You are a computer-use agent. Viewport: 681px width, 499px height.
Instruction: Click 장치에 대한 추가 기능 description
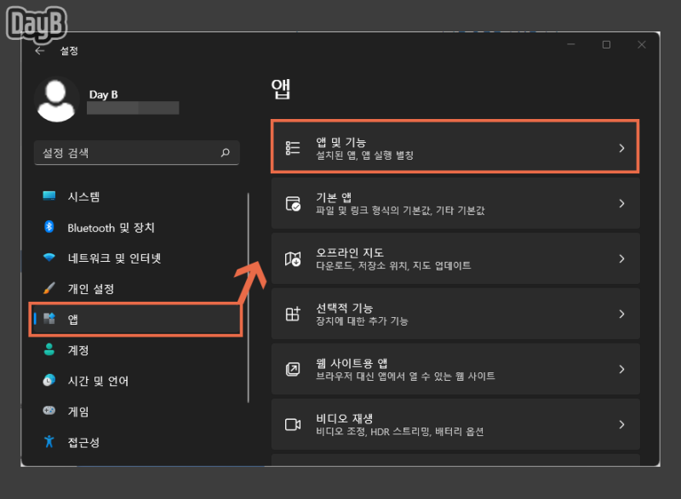point(362,321)
